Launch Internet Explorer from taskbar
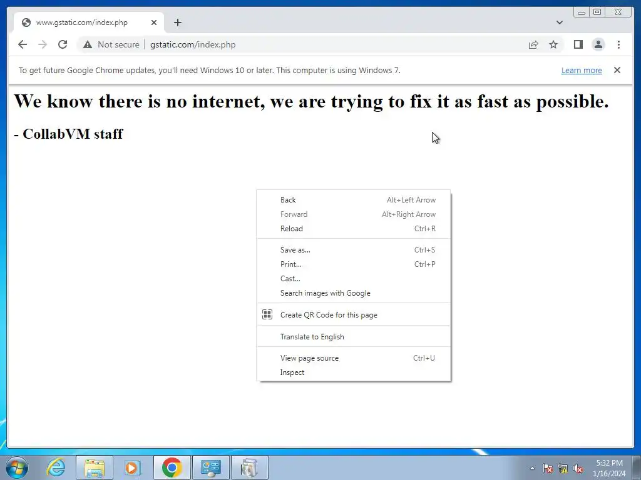Image resolution: width=641 pixels, height=480 pixels. click(56, 467)
